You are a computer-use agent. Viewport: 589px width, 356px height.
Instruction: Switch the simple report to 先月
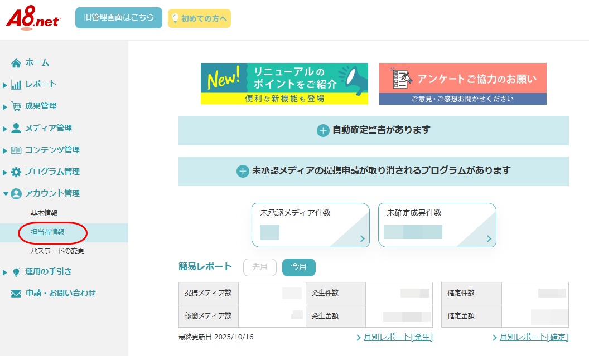tap(259, 267)
